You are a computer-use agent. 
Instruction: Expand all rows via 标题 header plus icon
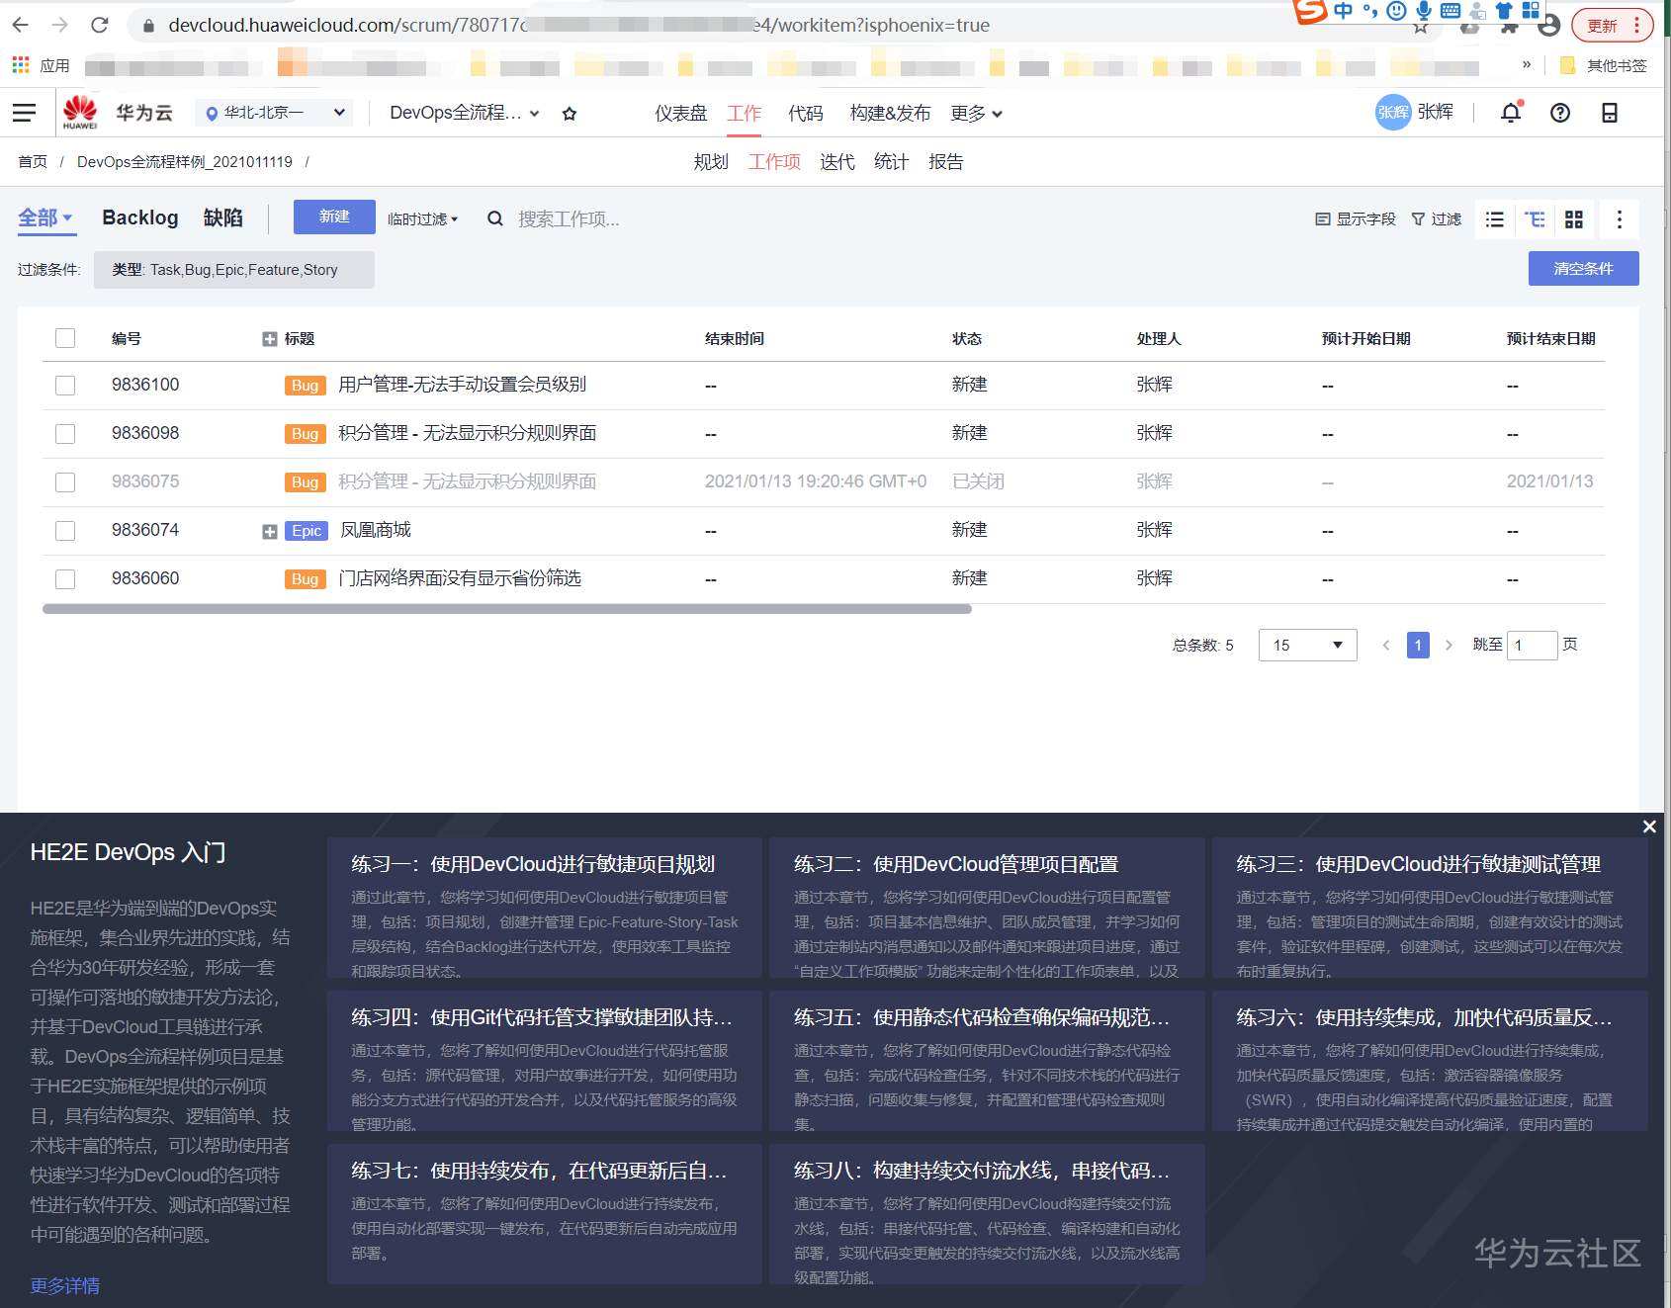pyautogui.click(x=270, y=339)
